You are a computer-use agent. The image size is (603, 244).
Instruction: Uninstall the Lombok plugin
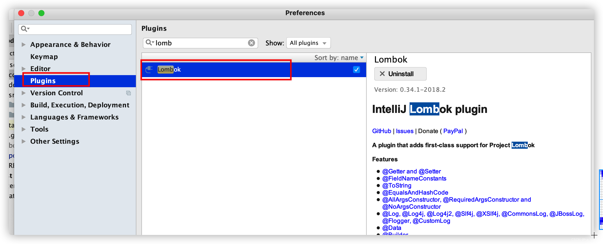click(x=400, y=74)
